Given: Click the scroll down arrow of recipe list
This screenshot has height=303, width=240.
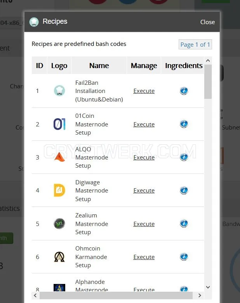Looking at the screenshot, I should coord(208,287).
